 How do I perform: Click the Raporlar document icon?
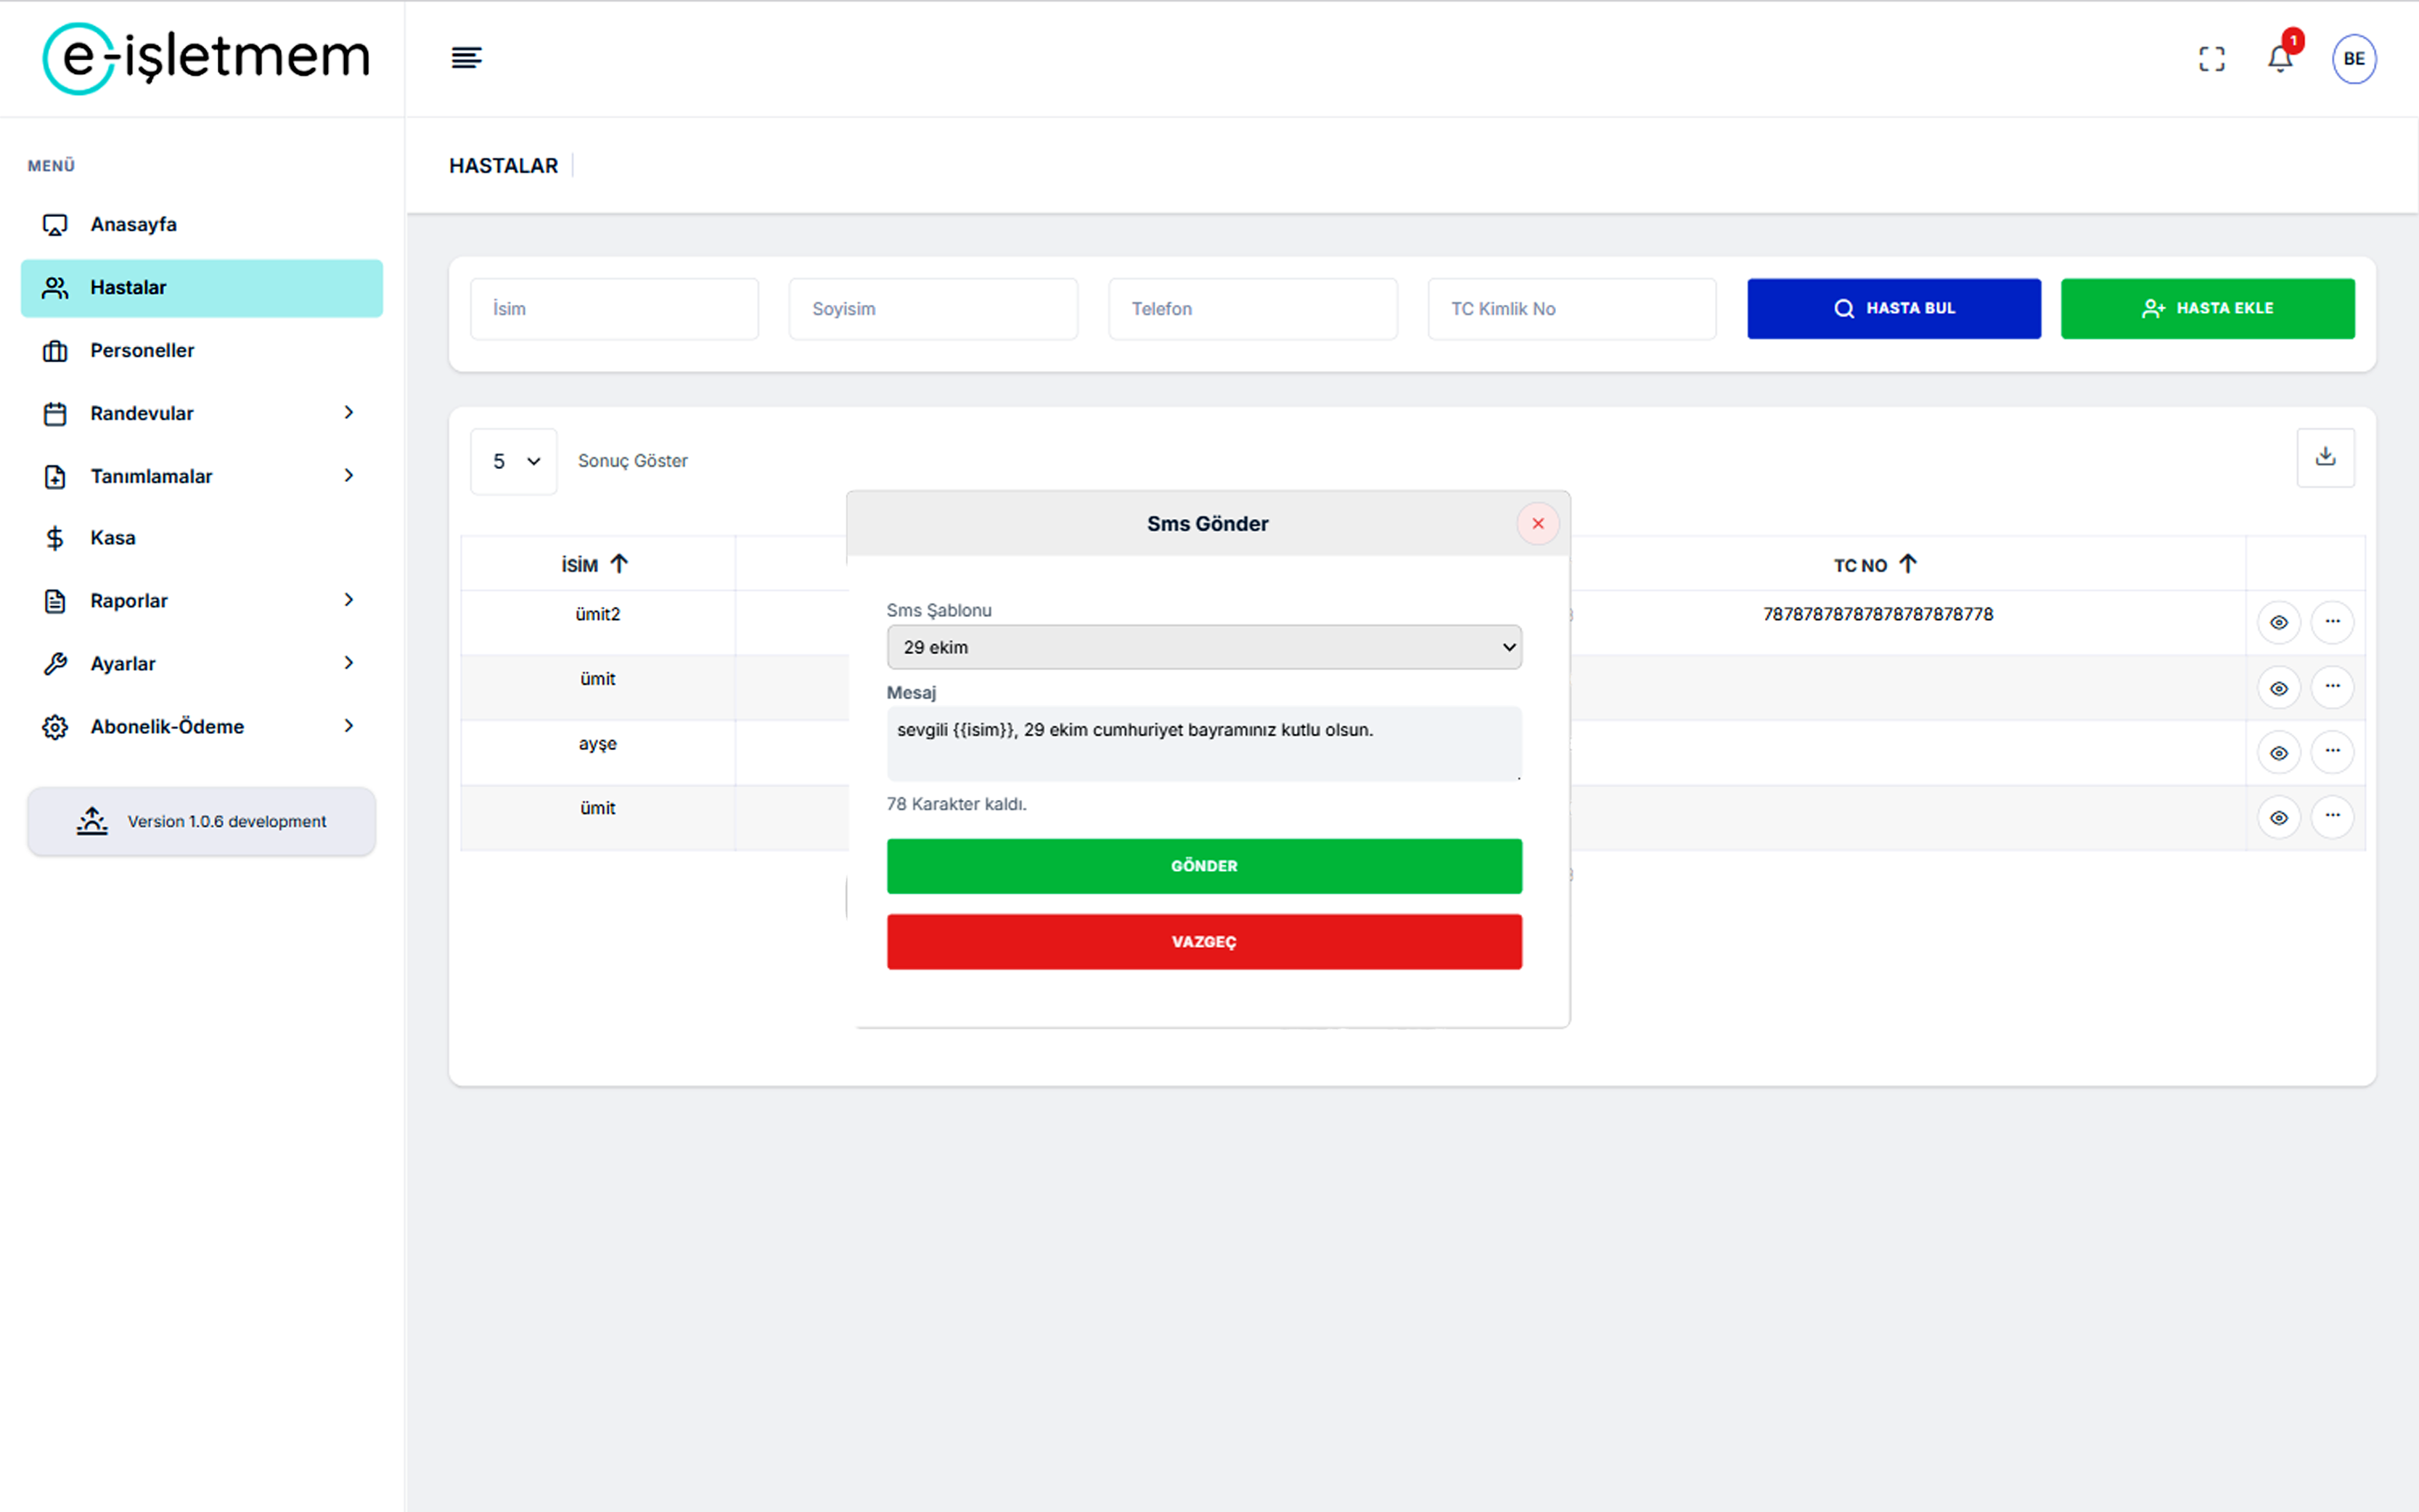[x=55, y=601]
